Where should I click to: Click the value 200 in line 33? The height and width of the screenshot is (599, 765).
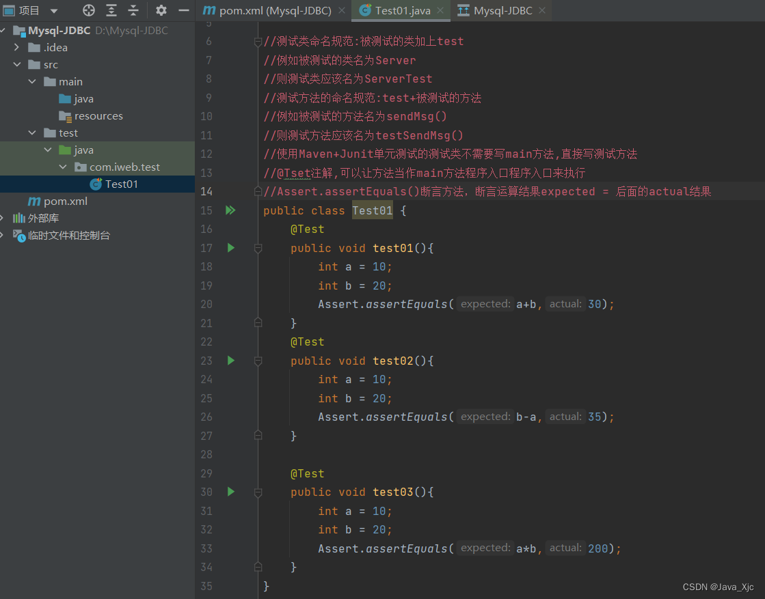pos(598,548)
